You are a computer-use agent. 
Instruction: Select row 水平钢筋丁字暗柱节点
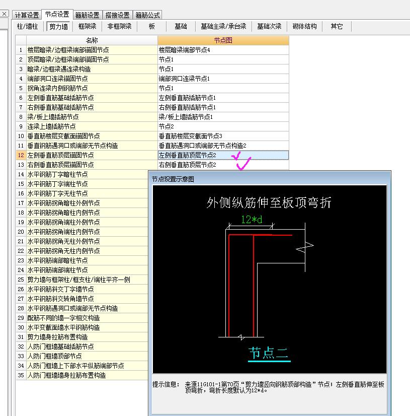[x=87, y=174]
